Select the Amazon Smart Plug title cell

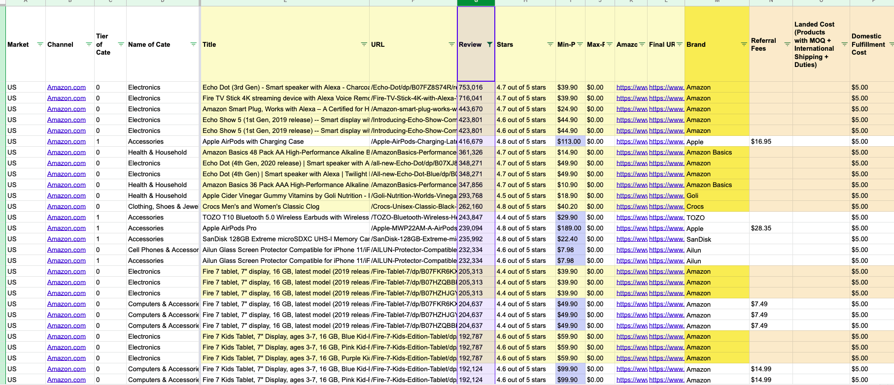pyautogui.click(x=285, y=109)
